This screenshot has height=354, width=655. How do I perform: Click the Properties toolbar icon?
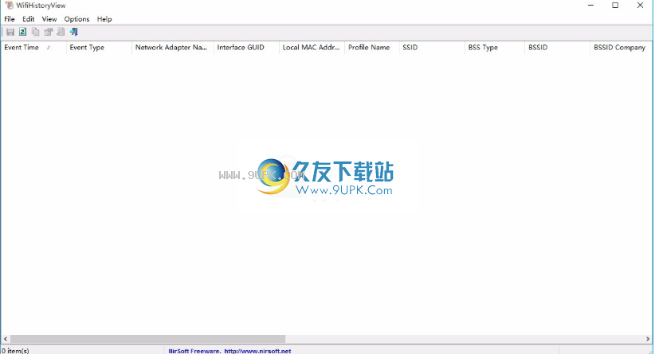(x=49, y=32)
